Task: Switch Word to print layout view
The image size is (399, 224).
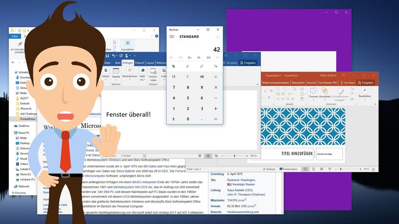Action: pos(208,156)
